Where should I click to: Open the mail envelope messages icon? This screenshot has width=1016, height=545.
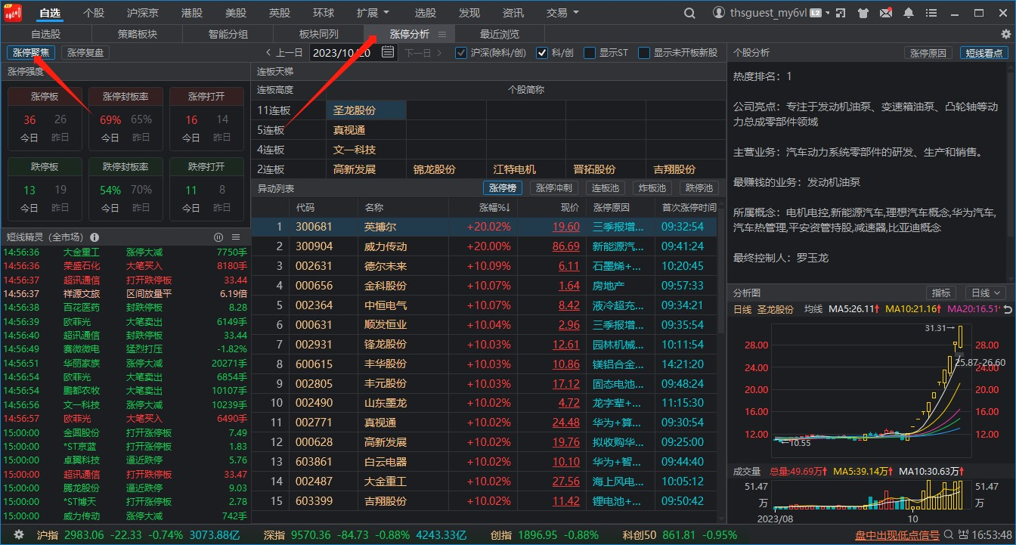coord(886,13)
